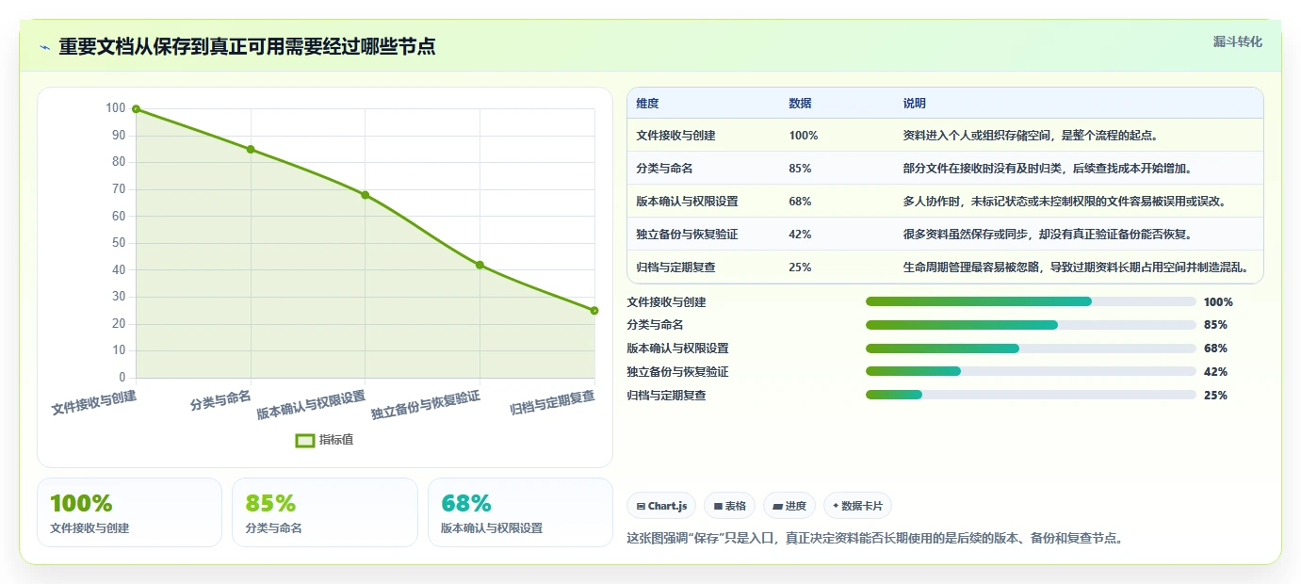Click the 100% label beside the first progress bar

tap(1218, 302)
